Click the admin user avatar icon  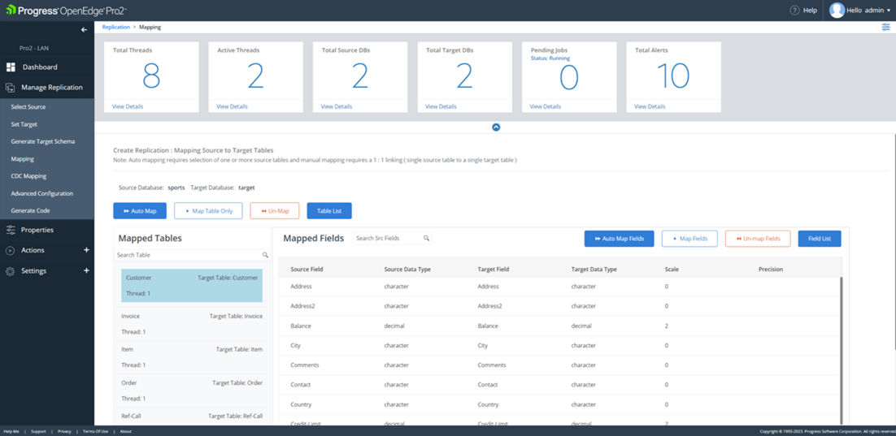[837, 11]
